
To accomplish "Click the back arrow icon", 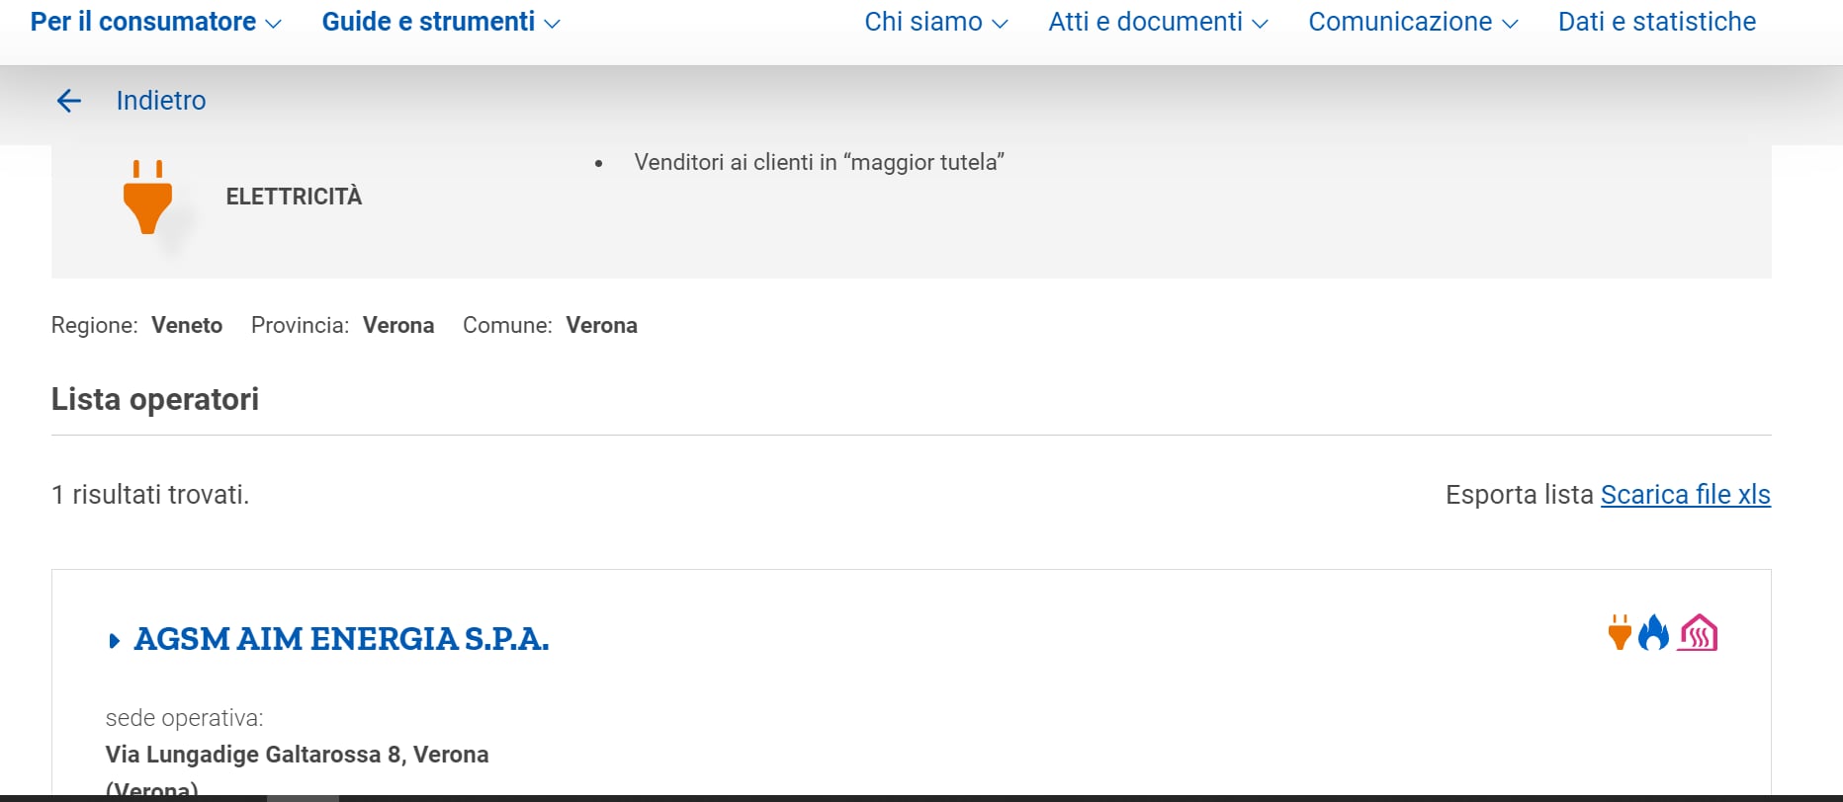I will point(68,101).
